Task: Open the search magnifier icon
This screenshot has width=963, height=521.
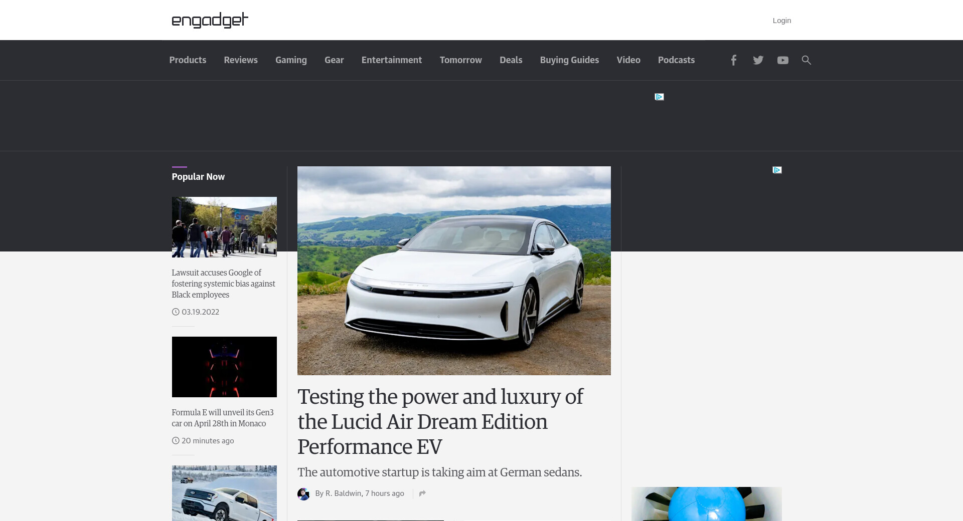Action: pos(807,60)
